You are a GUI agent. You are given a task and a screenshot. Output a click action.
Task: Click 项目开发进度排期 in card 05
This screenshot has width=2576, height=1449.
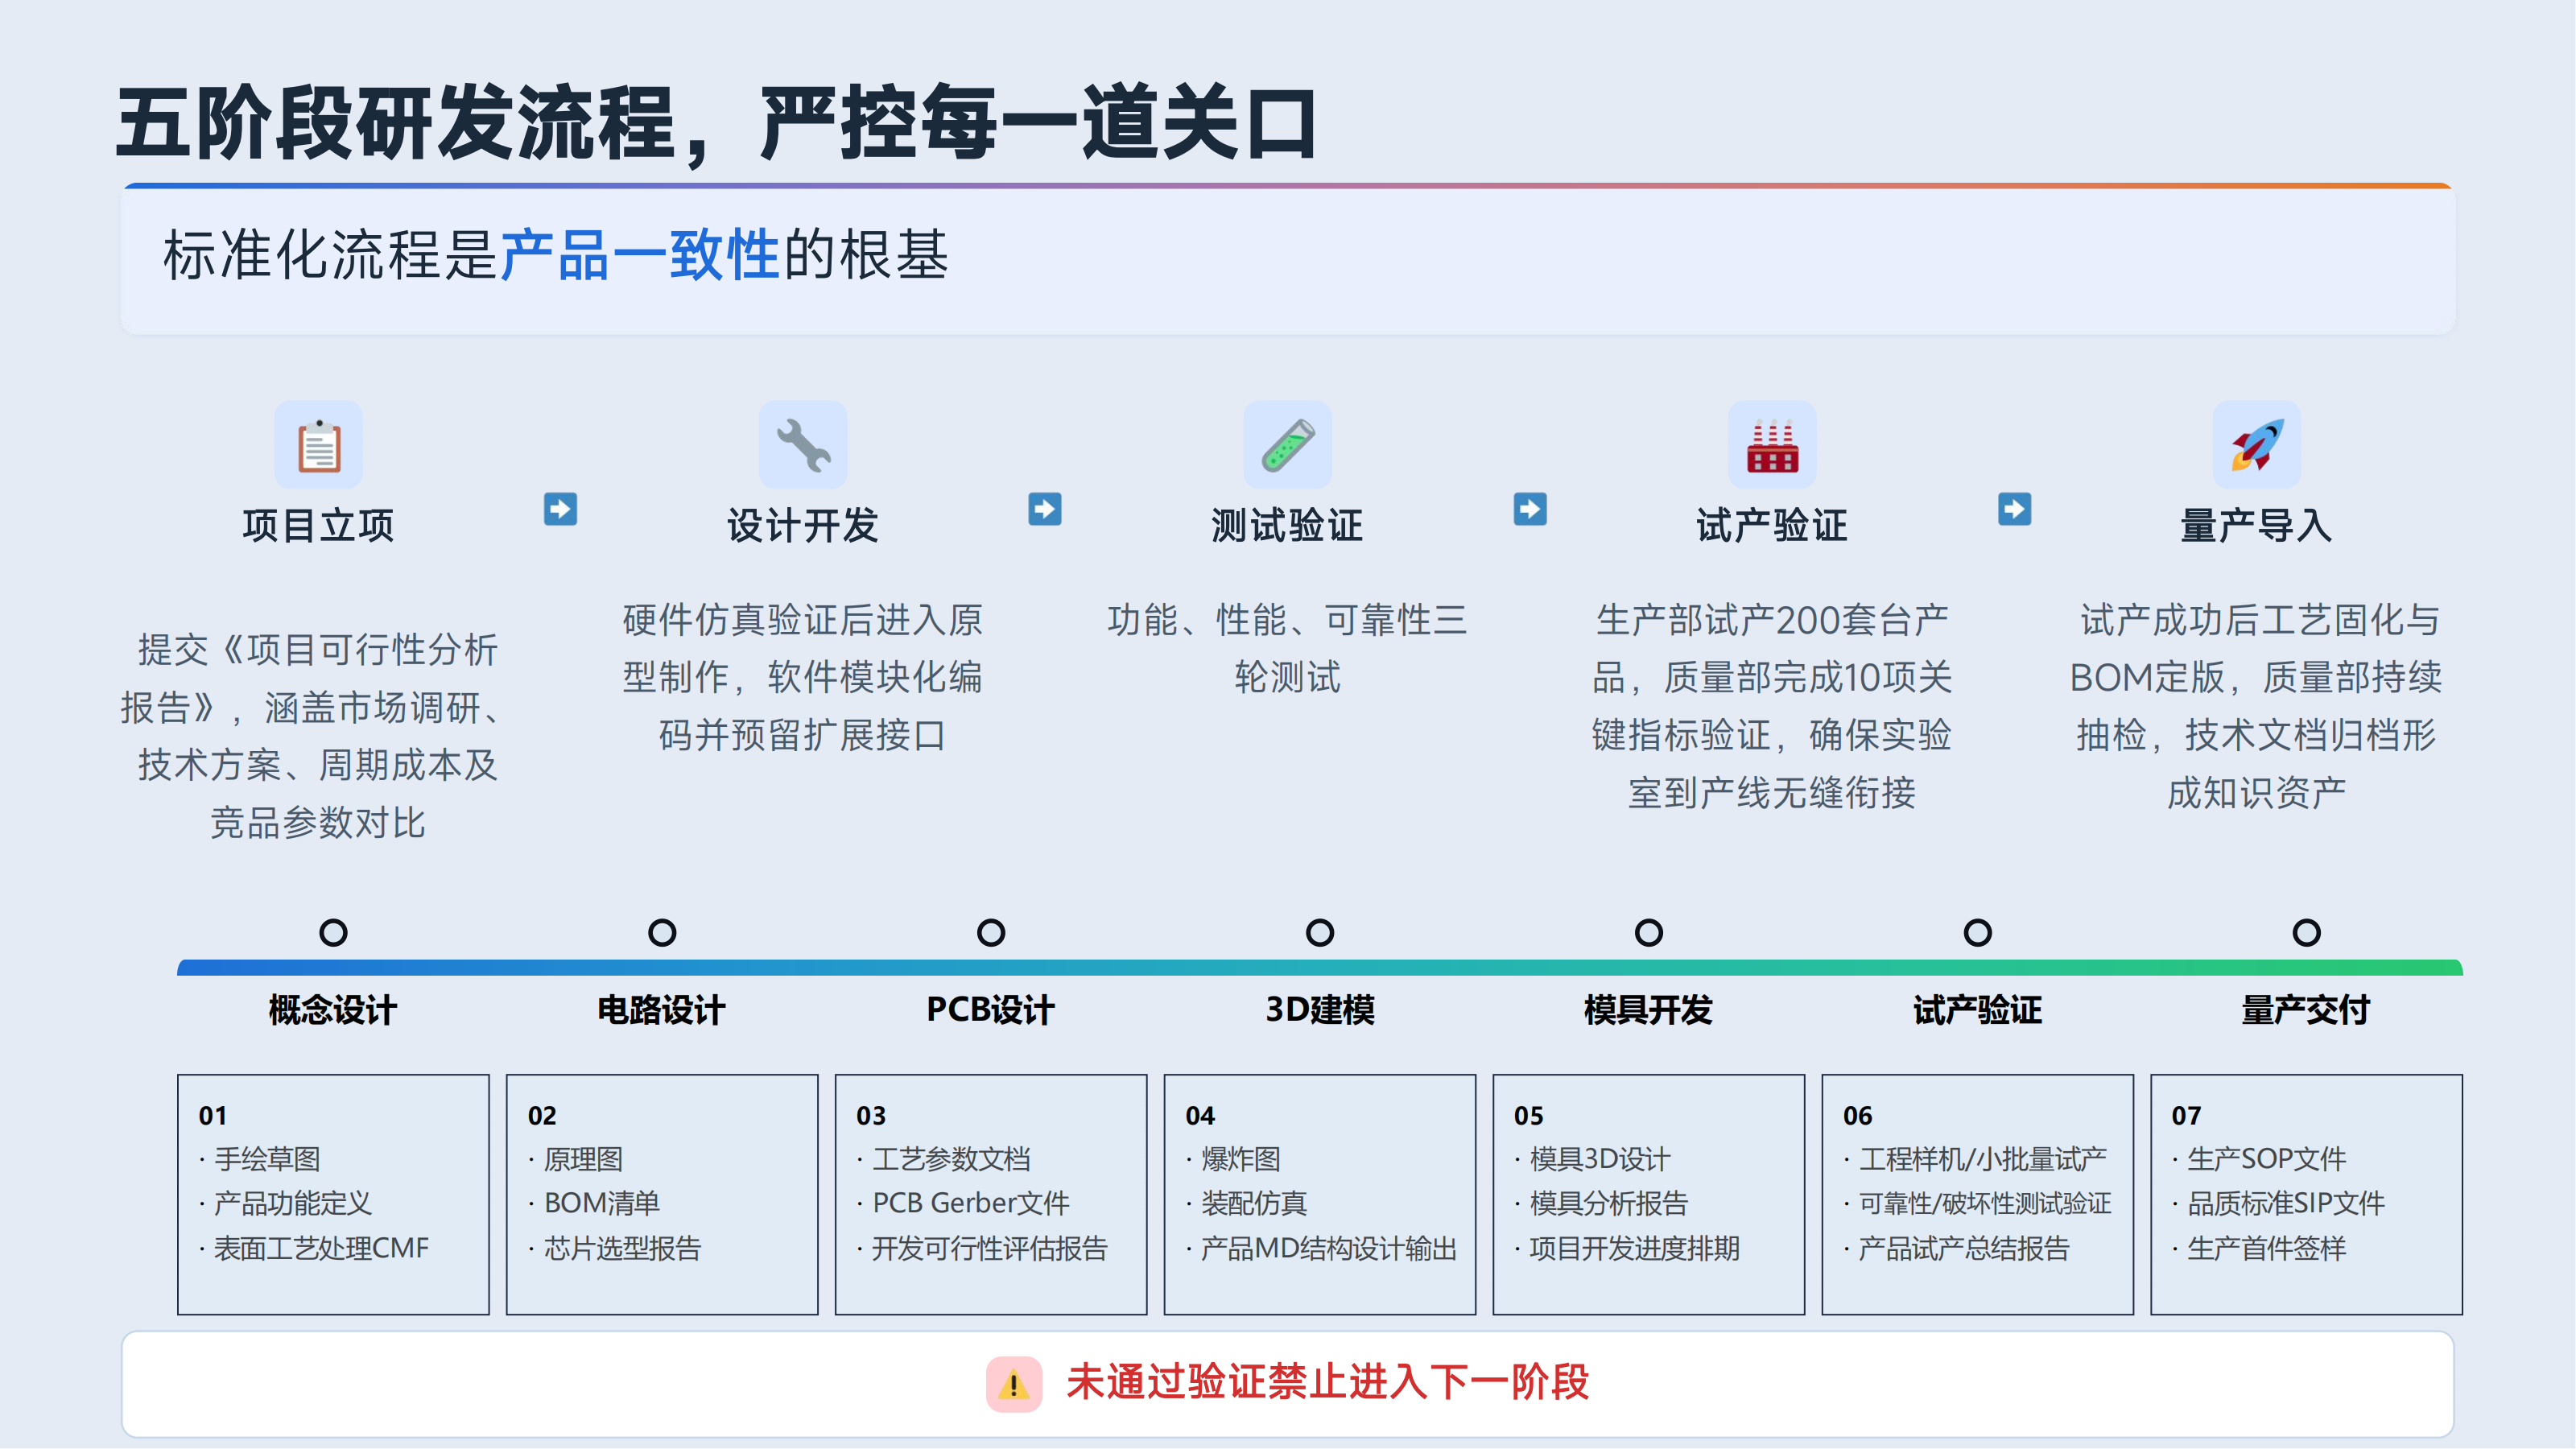pos(1635,1248)
